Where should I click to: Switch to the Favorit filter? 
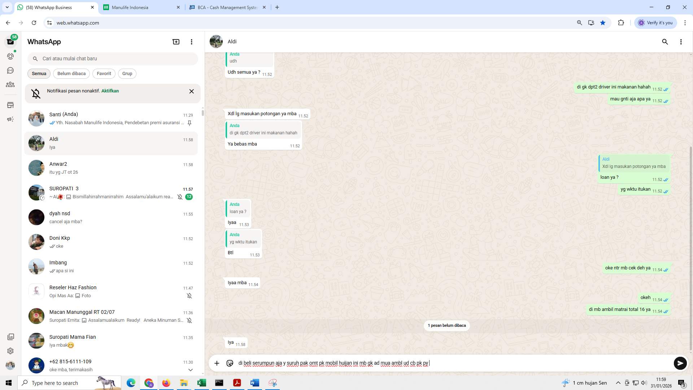coord(104,74)
